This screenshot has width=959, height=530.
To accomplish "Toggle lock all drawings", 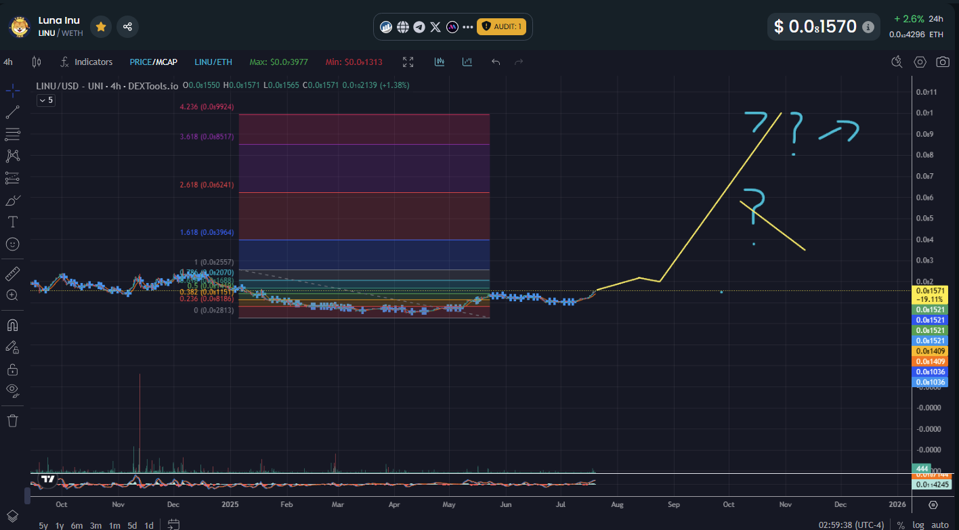I will (12, 370).
